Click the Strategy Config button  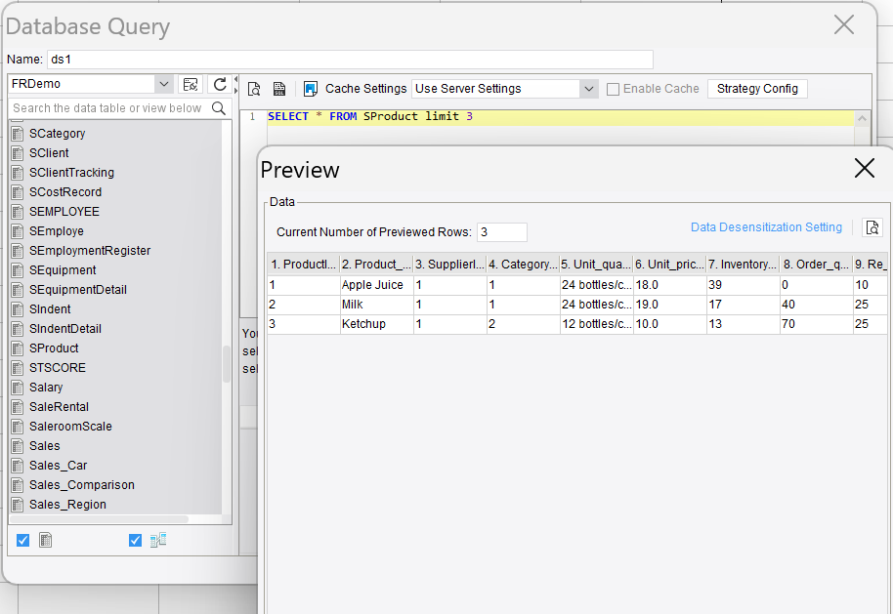coord(757,89)
